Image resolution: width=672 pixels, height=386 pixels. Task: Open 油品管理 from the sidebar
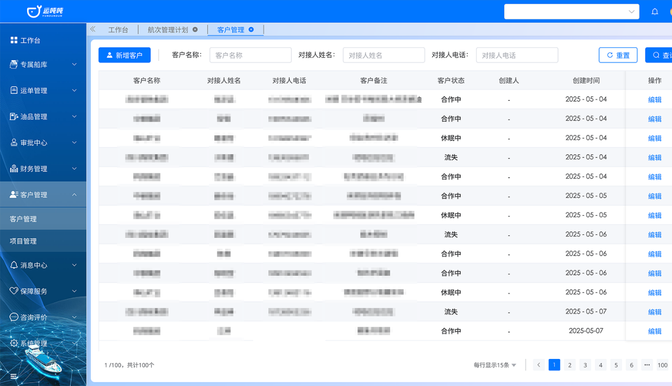[15, 116]
